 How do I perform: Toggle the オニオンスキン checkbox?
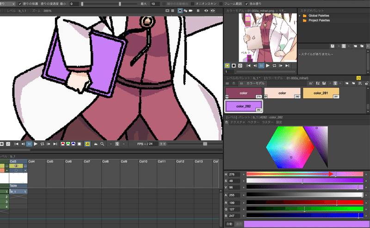pos(192,4)
